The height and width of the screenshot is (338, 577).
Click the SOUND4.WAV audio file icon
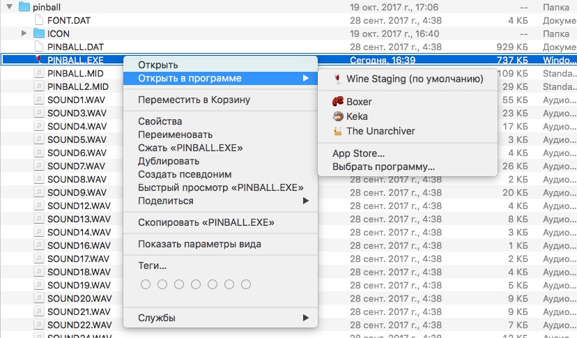click(38, 126)
